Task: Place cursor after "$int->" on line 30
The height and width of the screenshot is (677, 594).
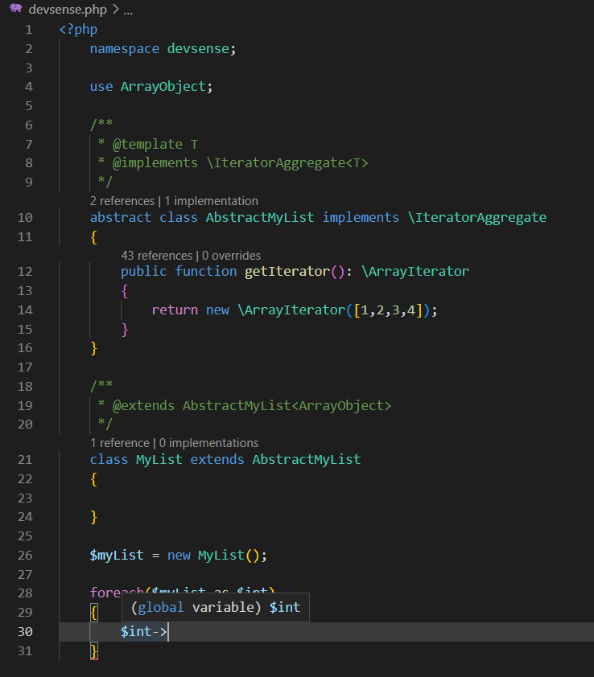Action: coord(167,632)
